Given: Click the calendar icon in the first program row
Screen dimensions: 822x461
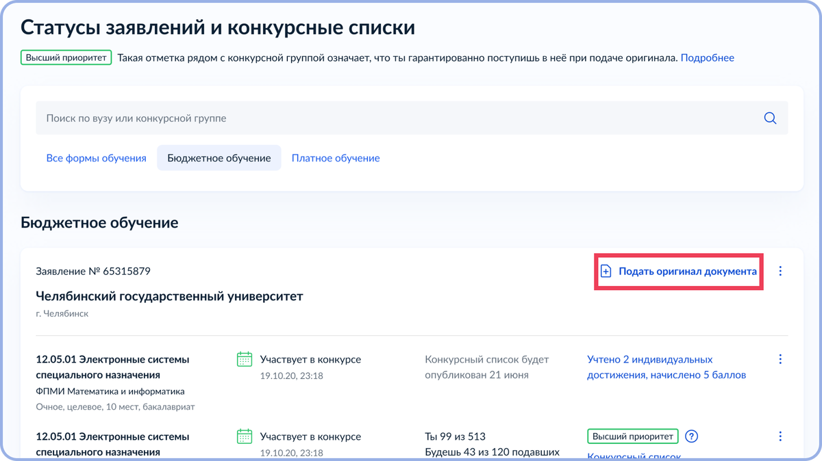Looking at the screenshot, I should (245, 359).
